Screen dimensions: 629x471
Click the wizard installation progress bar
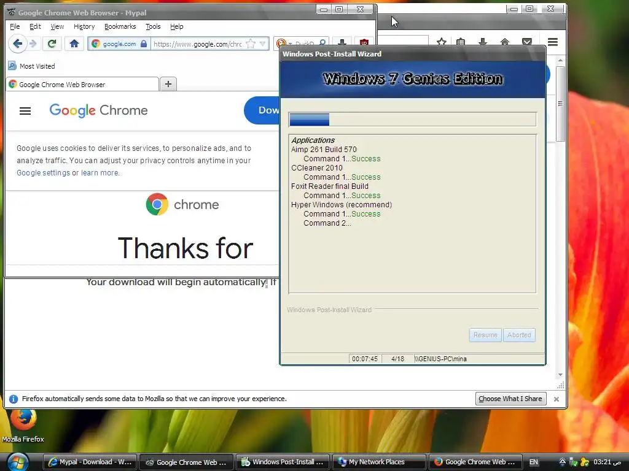(x=412, y=120)
